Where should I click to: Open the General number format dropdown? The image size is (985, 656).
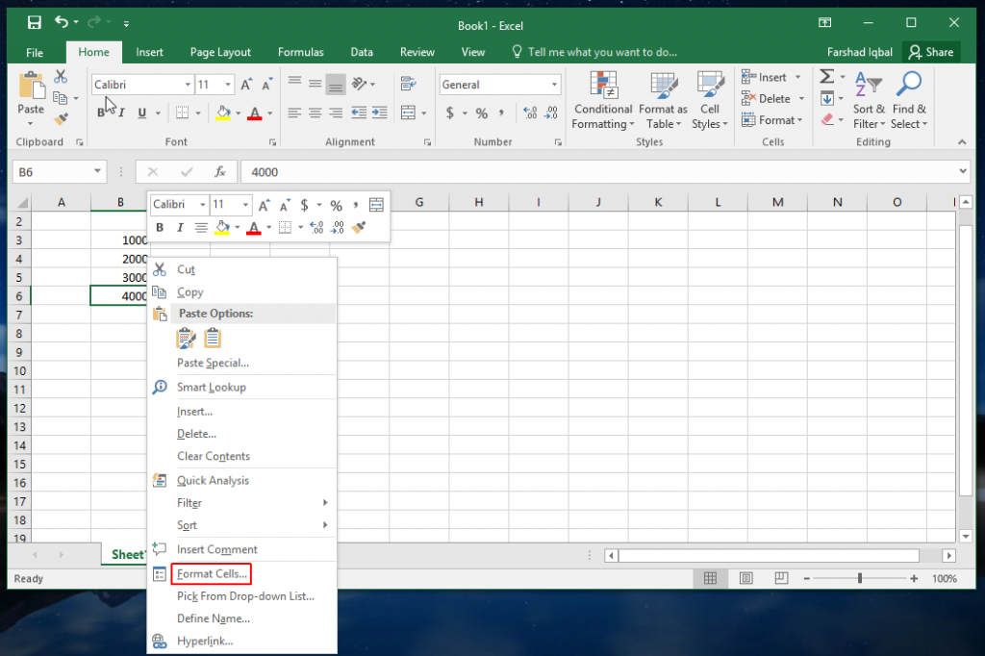[553, 84]
